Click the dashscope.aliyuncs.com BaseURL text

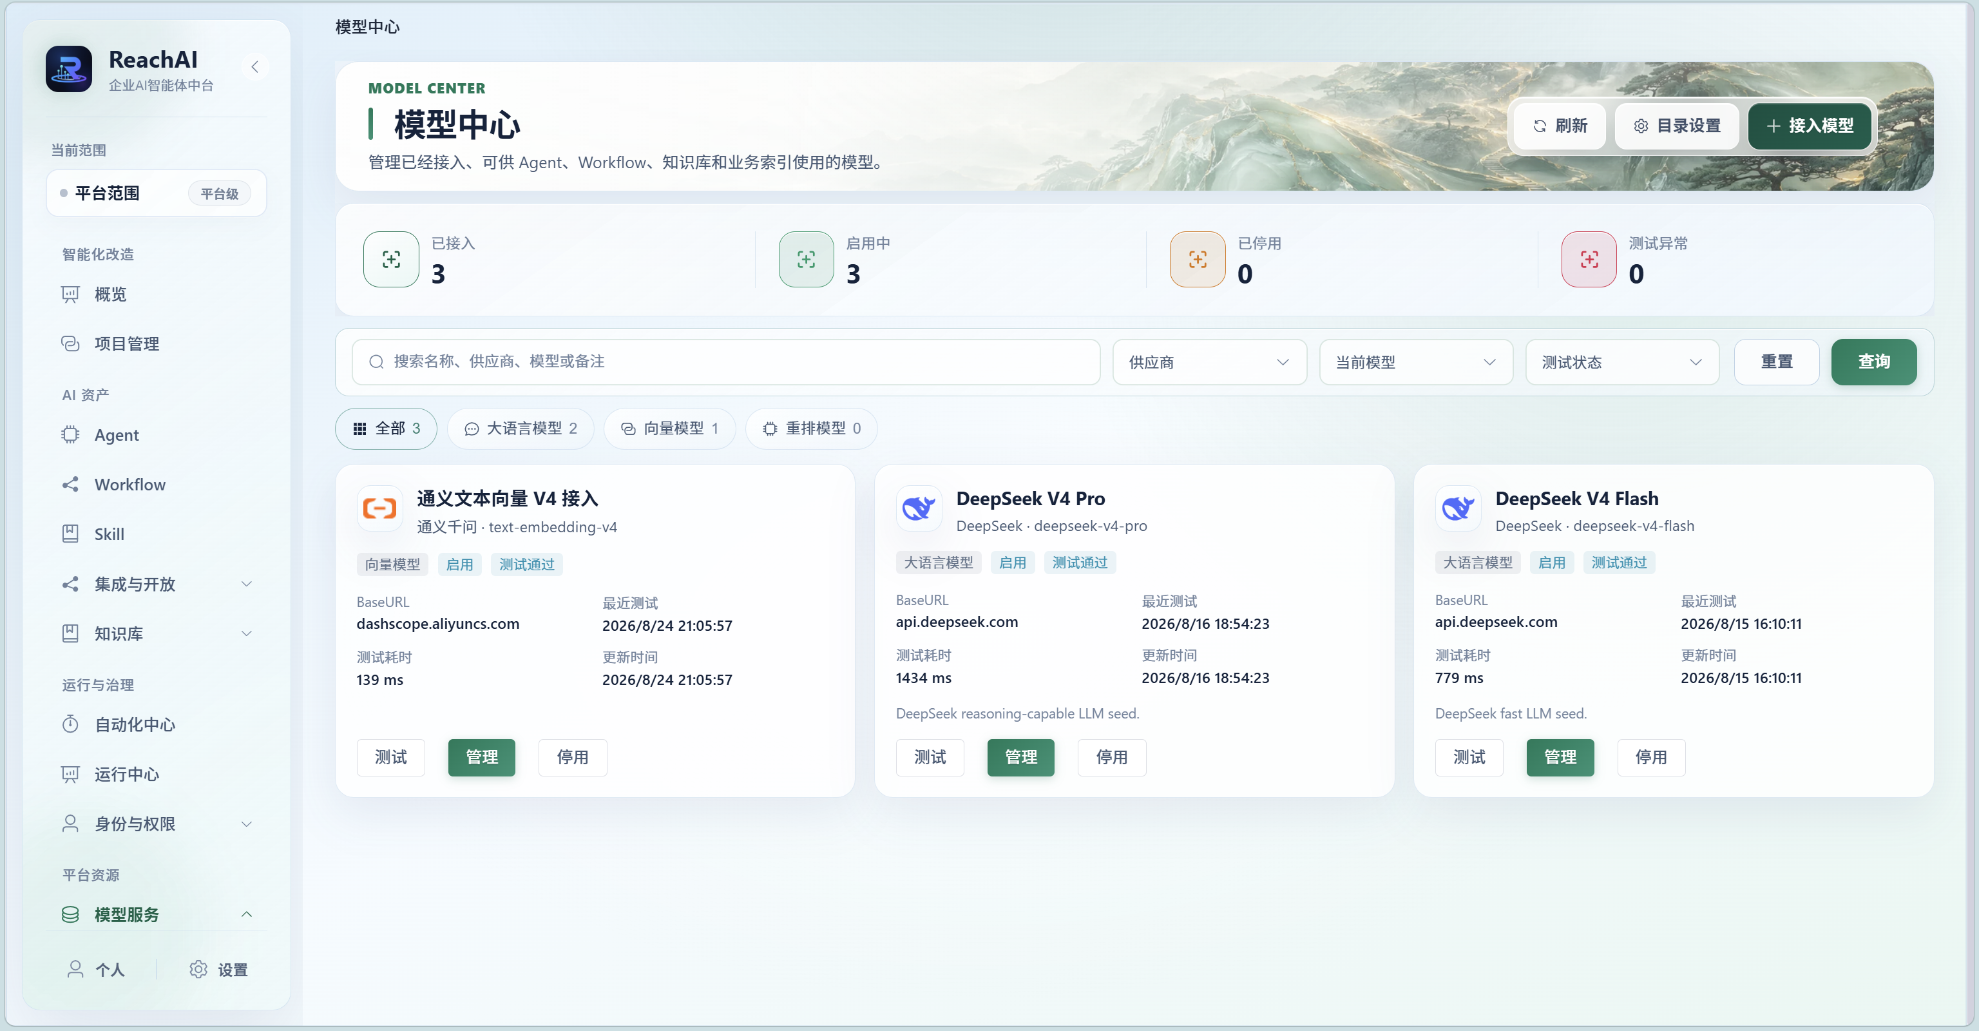(438, 624)
